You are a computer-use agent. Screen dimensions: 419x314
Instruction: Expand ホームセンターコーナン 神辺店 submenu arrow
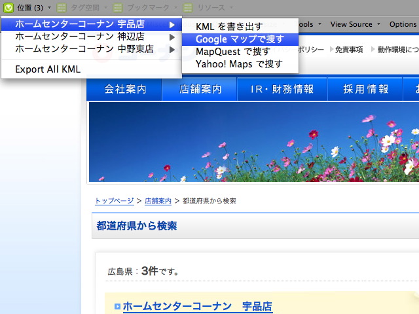172,37
